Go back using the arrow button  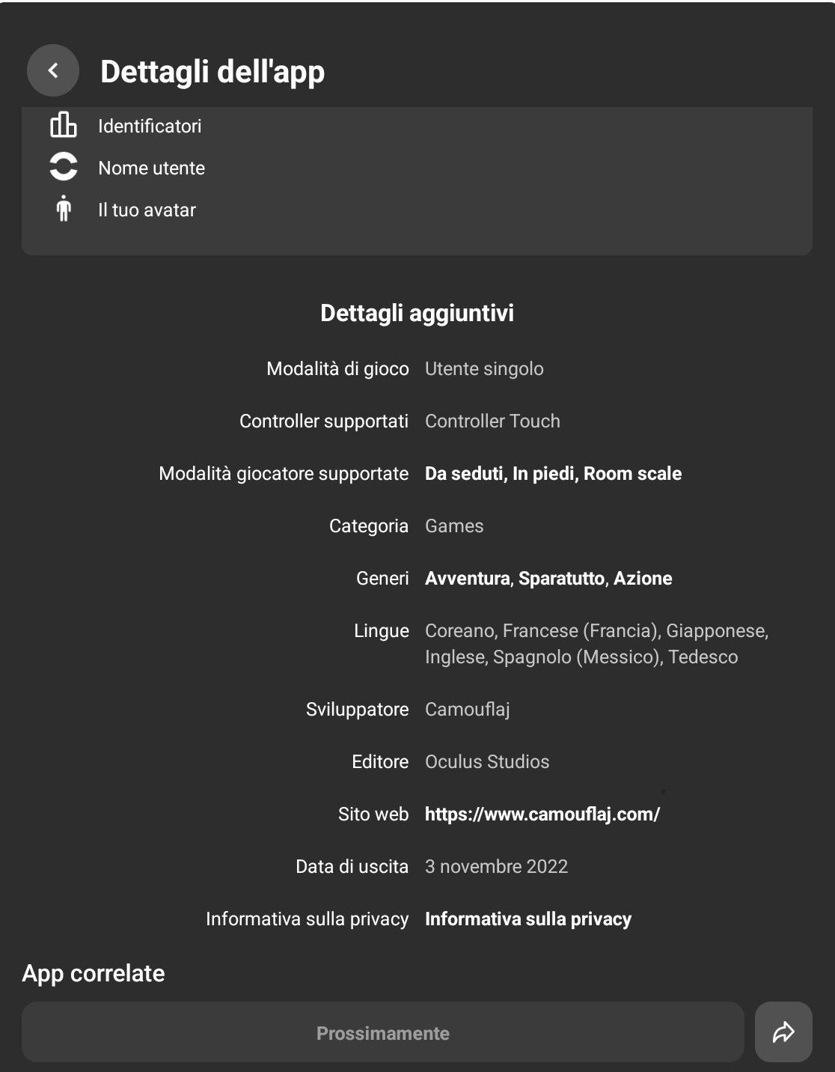(53, 70)
